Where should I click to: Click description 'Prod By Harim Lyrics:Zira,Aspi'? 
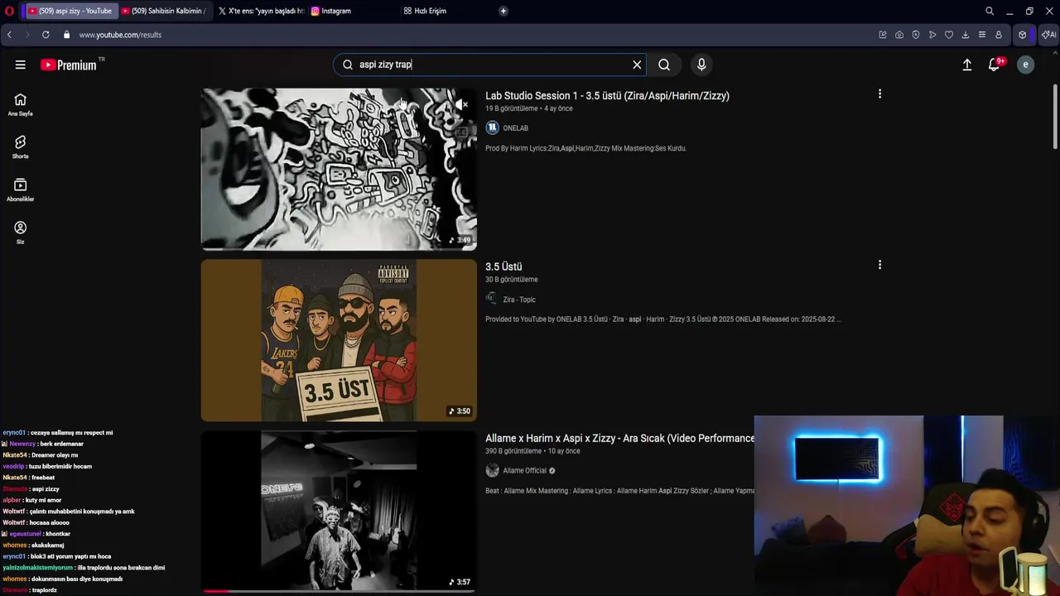pos(585,148)
